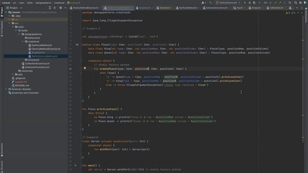This screenshot has height=173, width=308.
Task: Collapse the creational package
Action: [23, 42]
